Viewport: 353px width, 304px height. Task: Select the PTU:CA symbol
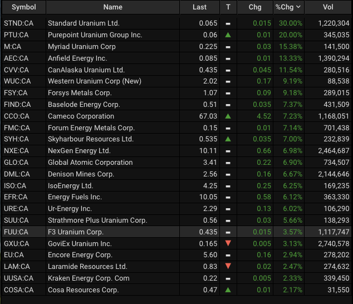tap(16, 35)
